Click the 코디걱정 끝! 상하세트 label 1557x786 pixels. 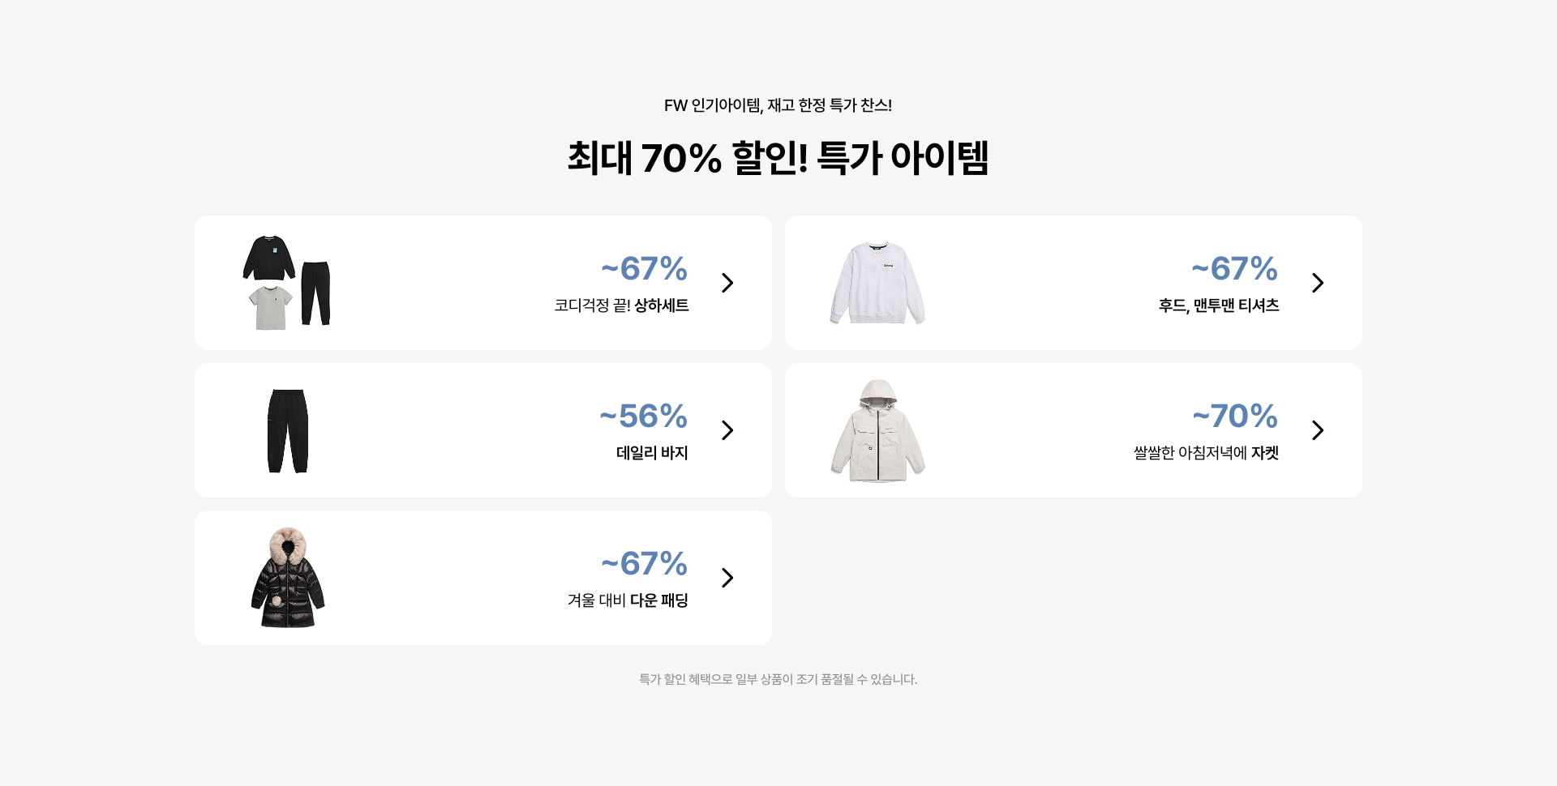621,305
